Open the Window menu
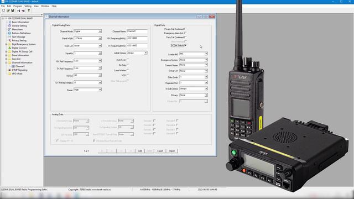 [45, 6]
